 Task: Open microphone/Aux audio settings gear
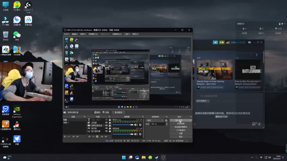(140, 125)
